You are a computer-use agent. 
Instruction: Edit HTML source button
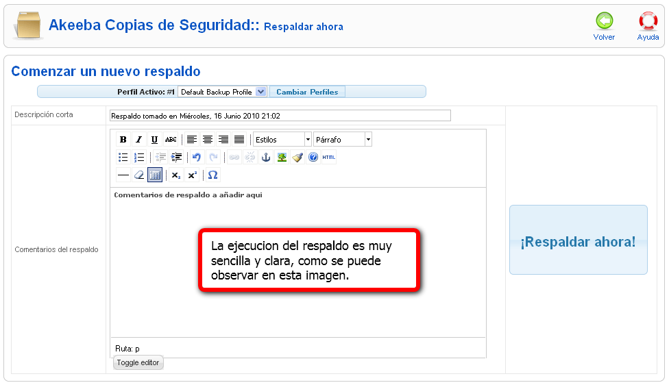(328, 158)
